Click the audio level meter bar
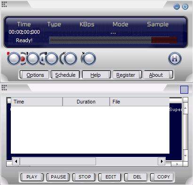The height and width of the screenshot is (185, 193). 113,40
